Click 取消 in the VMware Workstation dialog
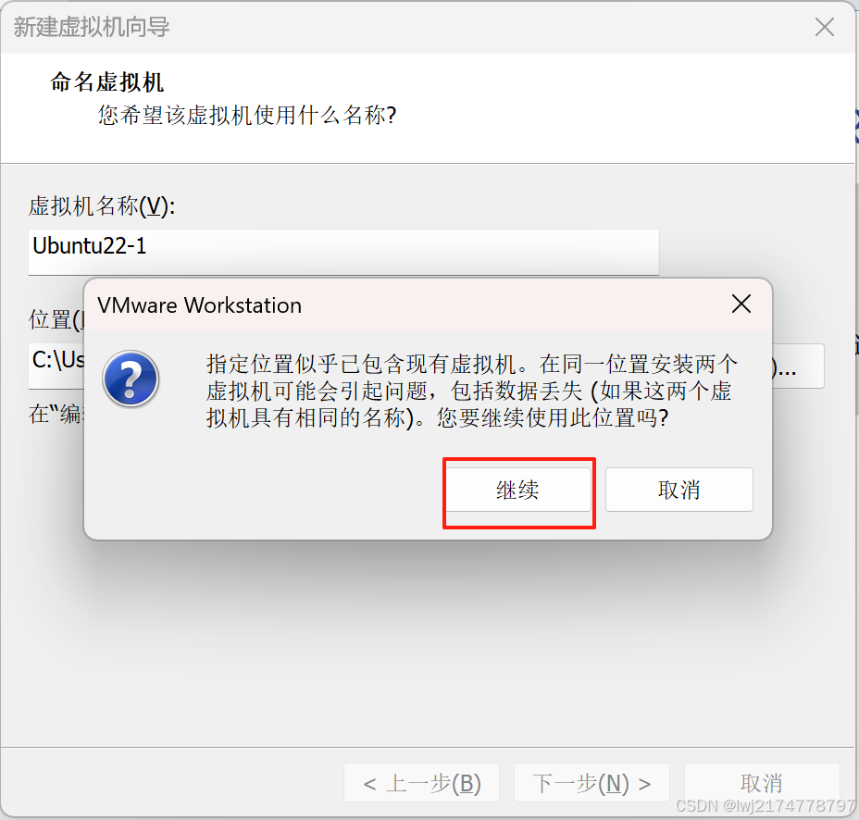The width and height of the screenshot is (859, 820). 678,490
